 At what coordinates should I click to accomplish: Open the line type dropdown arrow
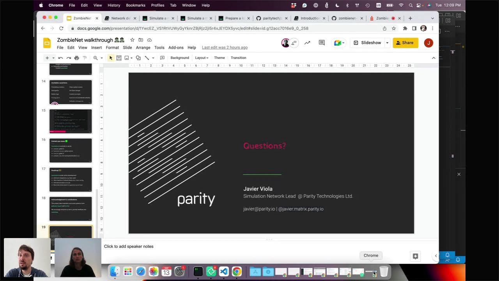click(153, 58)
